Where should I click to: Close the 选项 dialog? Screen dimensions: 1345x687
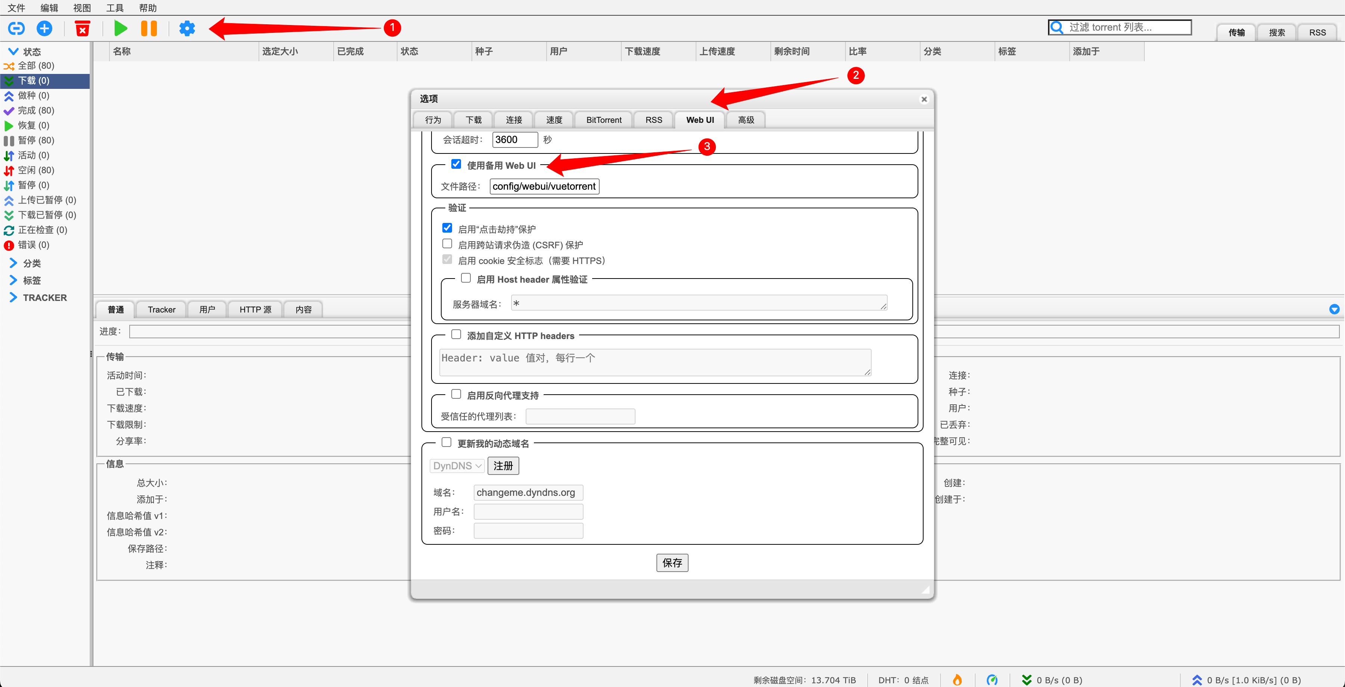pos(924,99)
